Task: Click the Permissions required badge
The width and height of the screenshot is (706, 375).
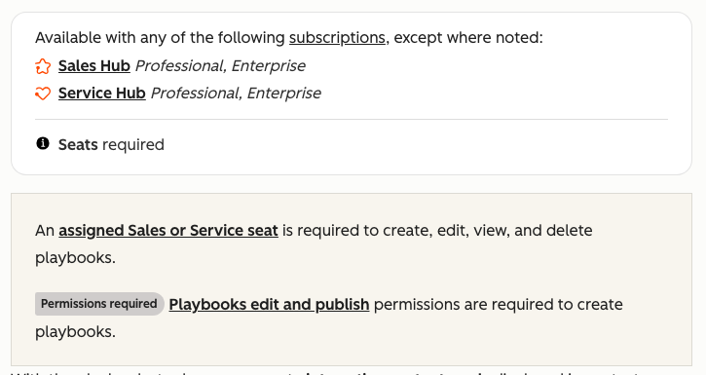Action: [x=99, y=304]
